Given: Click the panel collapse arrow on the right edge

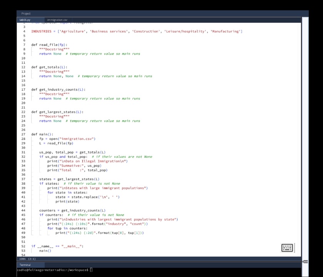Looking at the screenshot, I should [305, 262].
